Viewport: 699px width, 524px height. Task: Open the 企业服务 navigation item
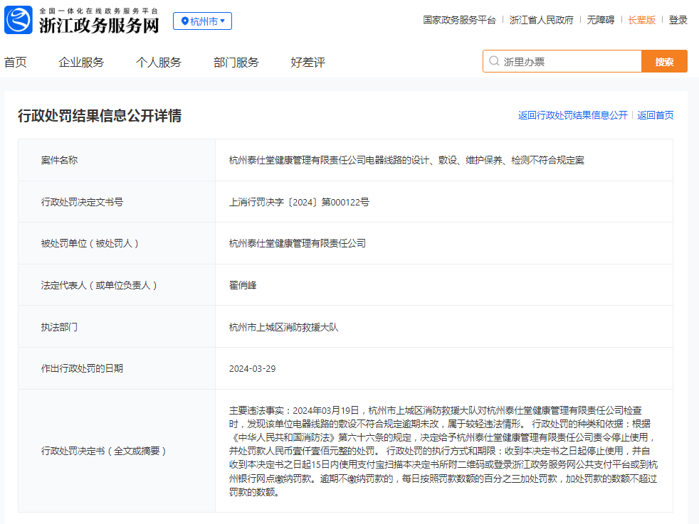pyautogui.click(x=81, y=63)
